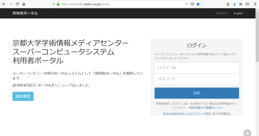The image size is (259, 136).
Task: Click the ログイン panel heading
Action: pyautogui.click(x=197, y=45)
